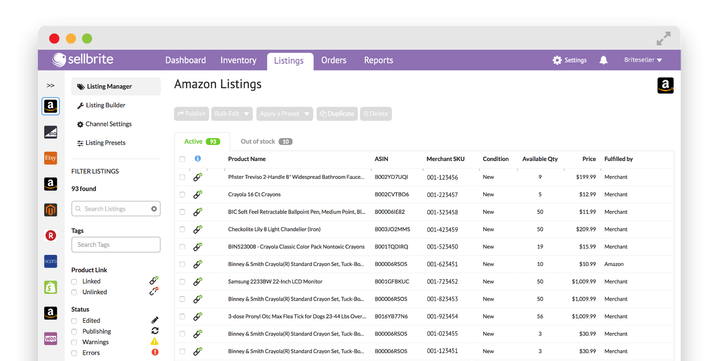This screenshot has height=361, width=719.
Task: Open the Orders tab
Action: coord(334,60)
